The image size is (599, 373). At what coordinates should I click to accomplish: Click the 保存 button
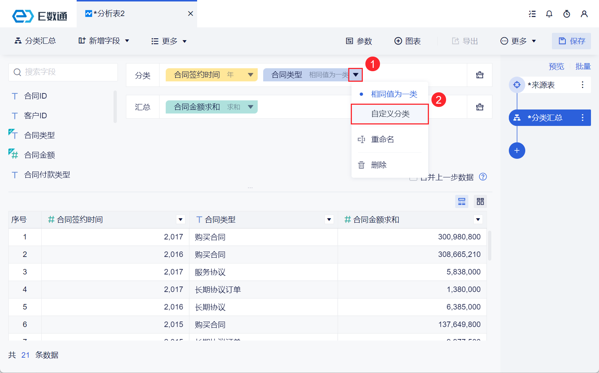click(x=572, y=41)
